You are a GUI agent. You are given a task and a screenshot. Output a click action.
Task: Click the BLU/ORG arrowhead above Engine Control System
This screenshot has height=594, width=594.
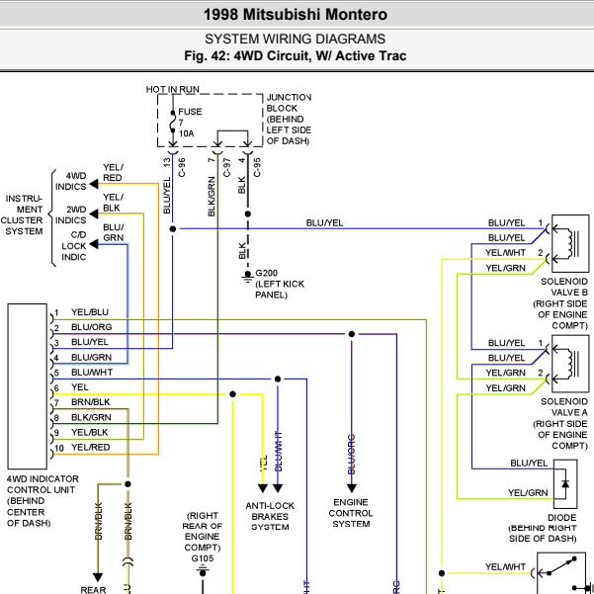pos(352,488)
